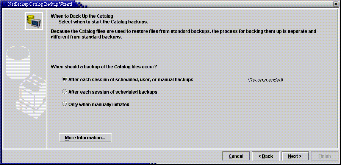The width and height of the screenshot is (341, 165).
Task: Click the 'After each session of scheduled backups' label text
Action: pyautogui.click(x=113, y=92)
